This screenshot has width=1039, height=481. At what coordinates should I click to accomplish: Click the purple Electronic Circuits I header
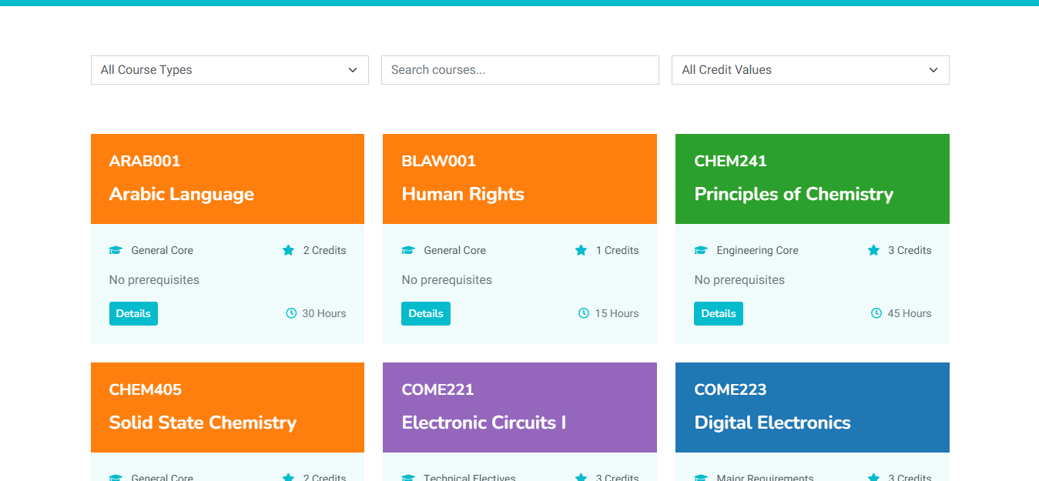pos(520,407)
